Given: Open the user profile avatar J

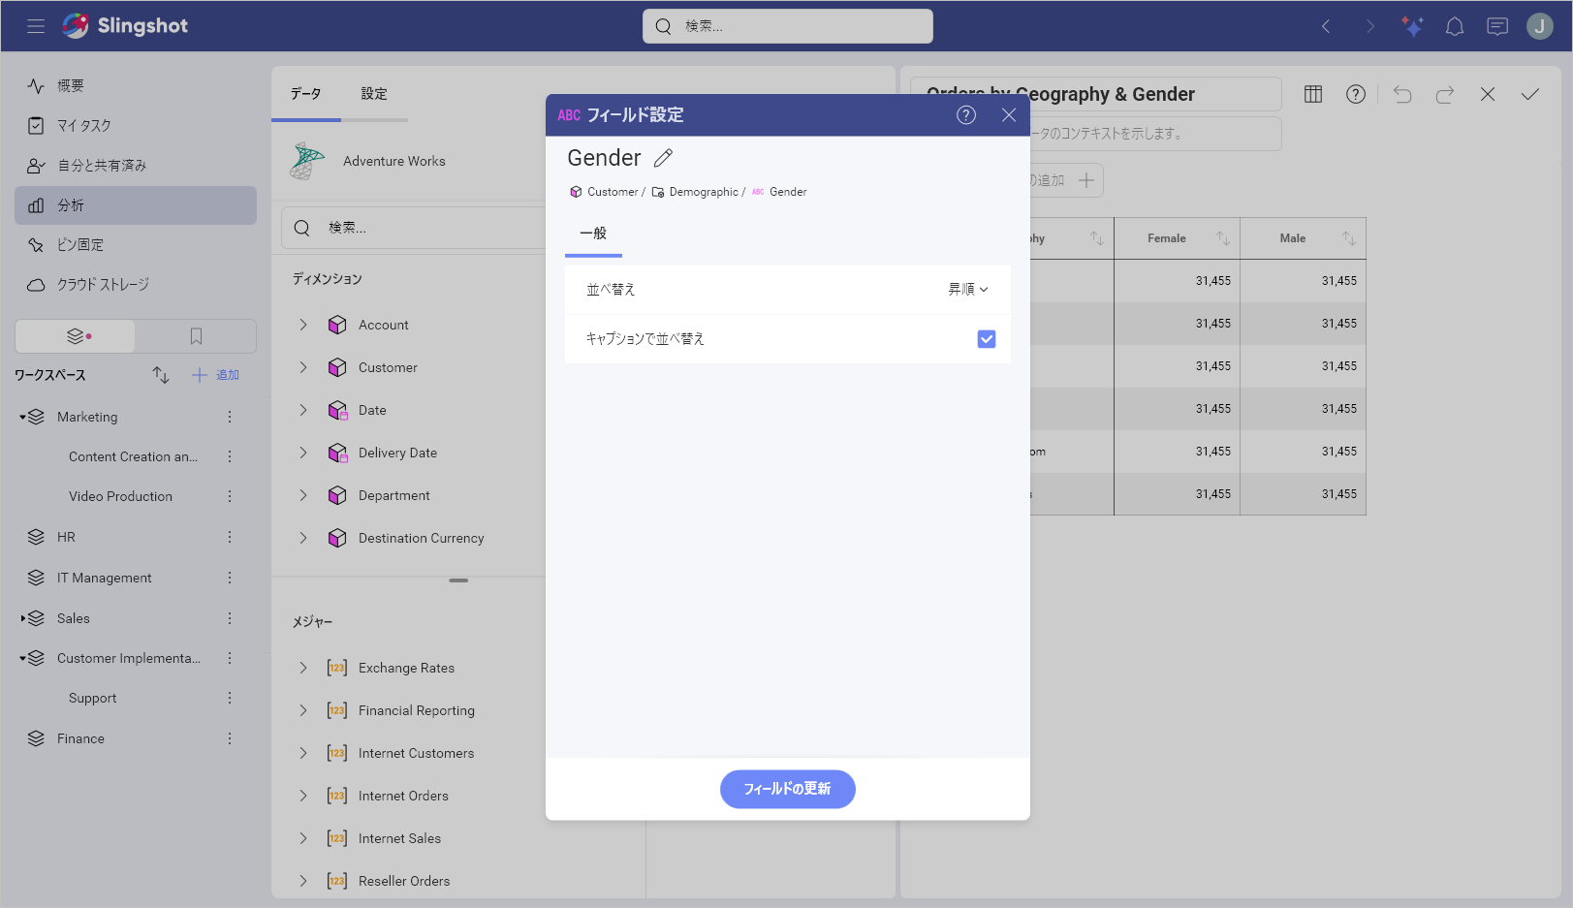Looking at the screenshot, I should pyautogui.click(x=1540, y=26).
